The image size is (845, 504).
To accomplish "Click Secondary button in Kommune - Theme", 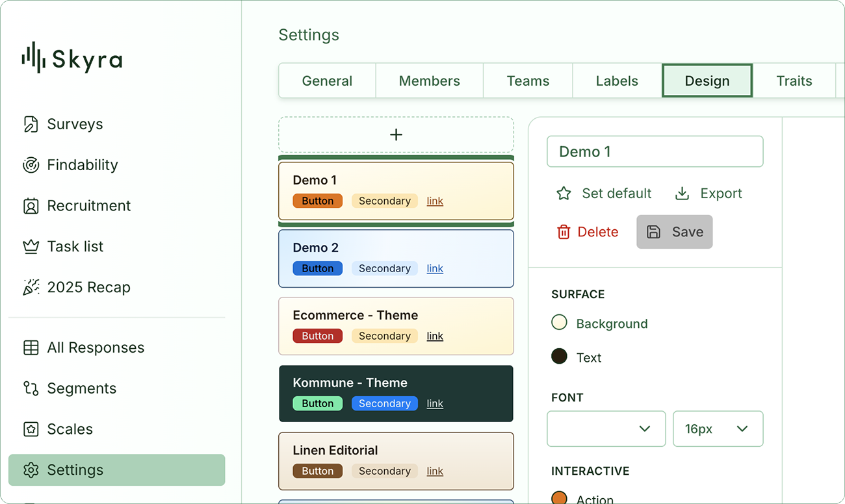I will point(385,403).
